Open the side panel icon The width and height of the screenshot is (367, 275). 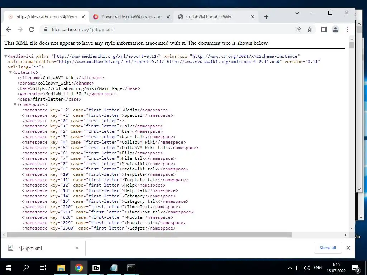pos(324,29)
